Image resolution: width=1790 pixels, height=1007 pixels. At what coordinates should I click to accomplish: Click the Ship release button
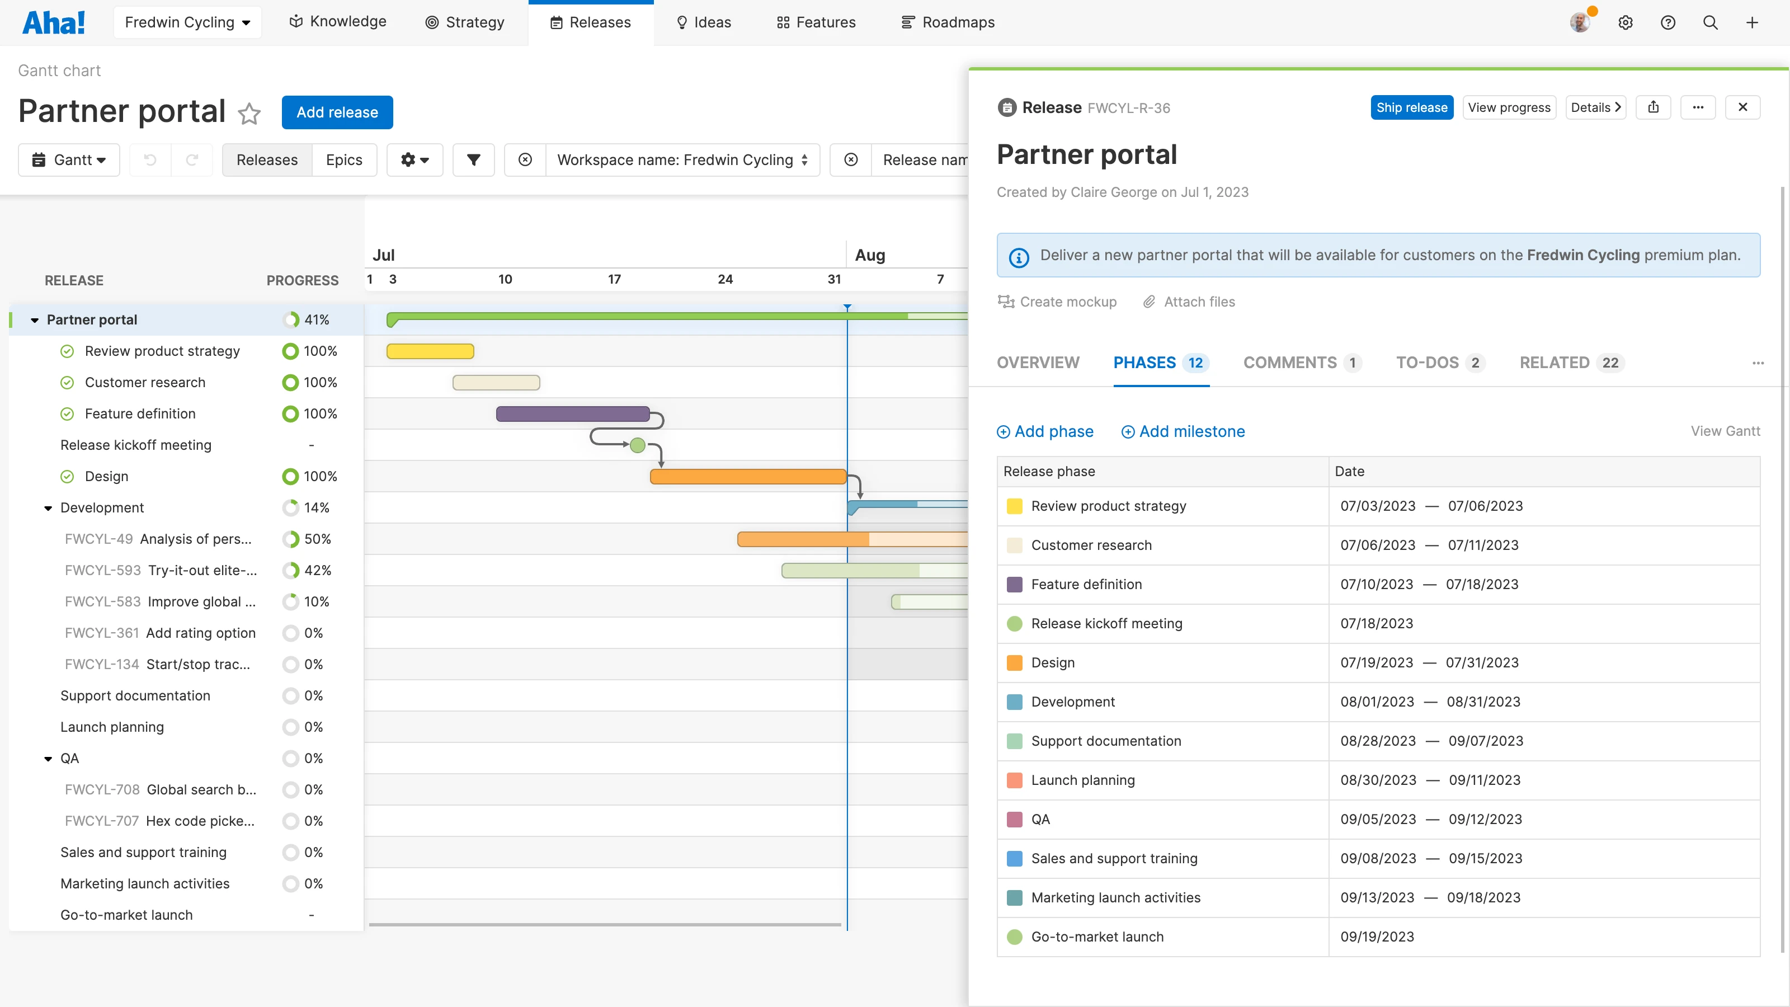point(1412,107)
